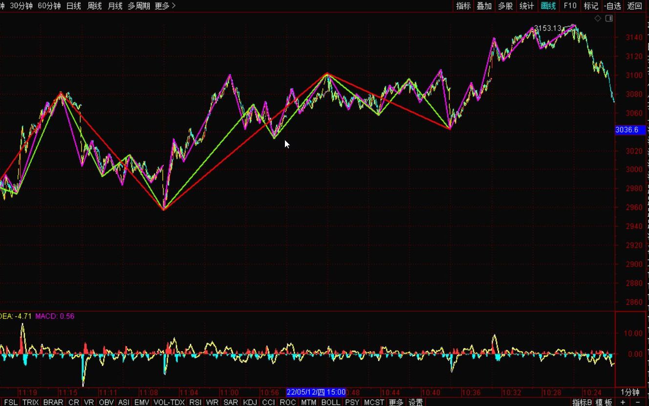Viewport: 649px width, 406px height.
Task: Click the 模板 template button
Action: (604, 402)
